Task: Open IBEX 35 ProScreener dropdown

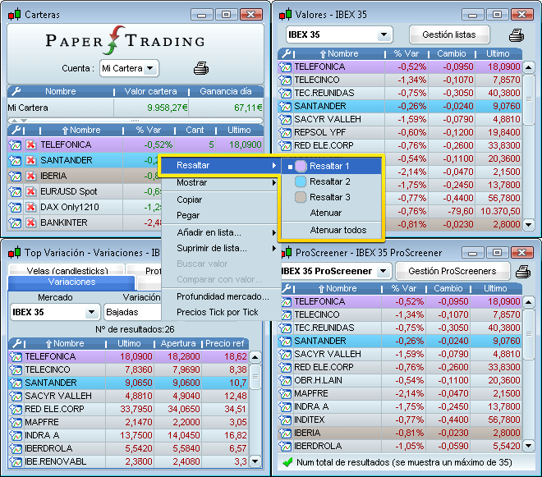Action: pyautogui.click(x=336, y=271)
